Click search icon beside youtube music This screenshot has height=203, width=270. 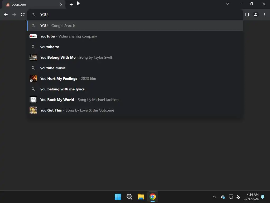33,68
